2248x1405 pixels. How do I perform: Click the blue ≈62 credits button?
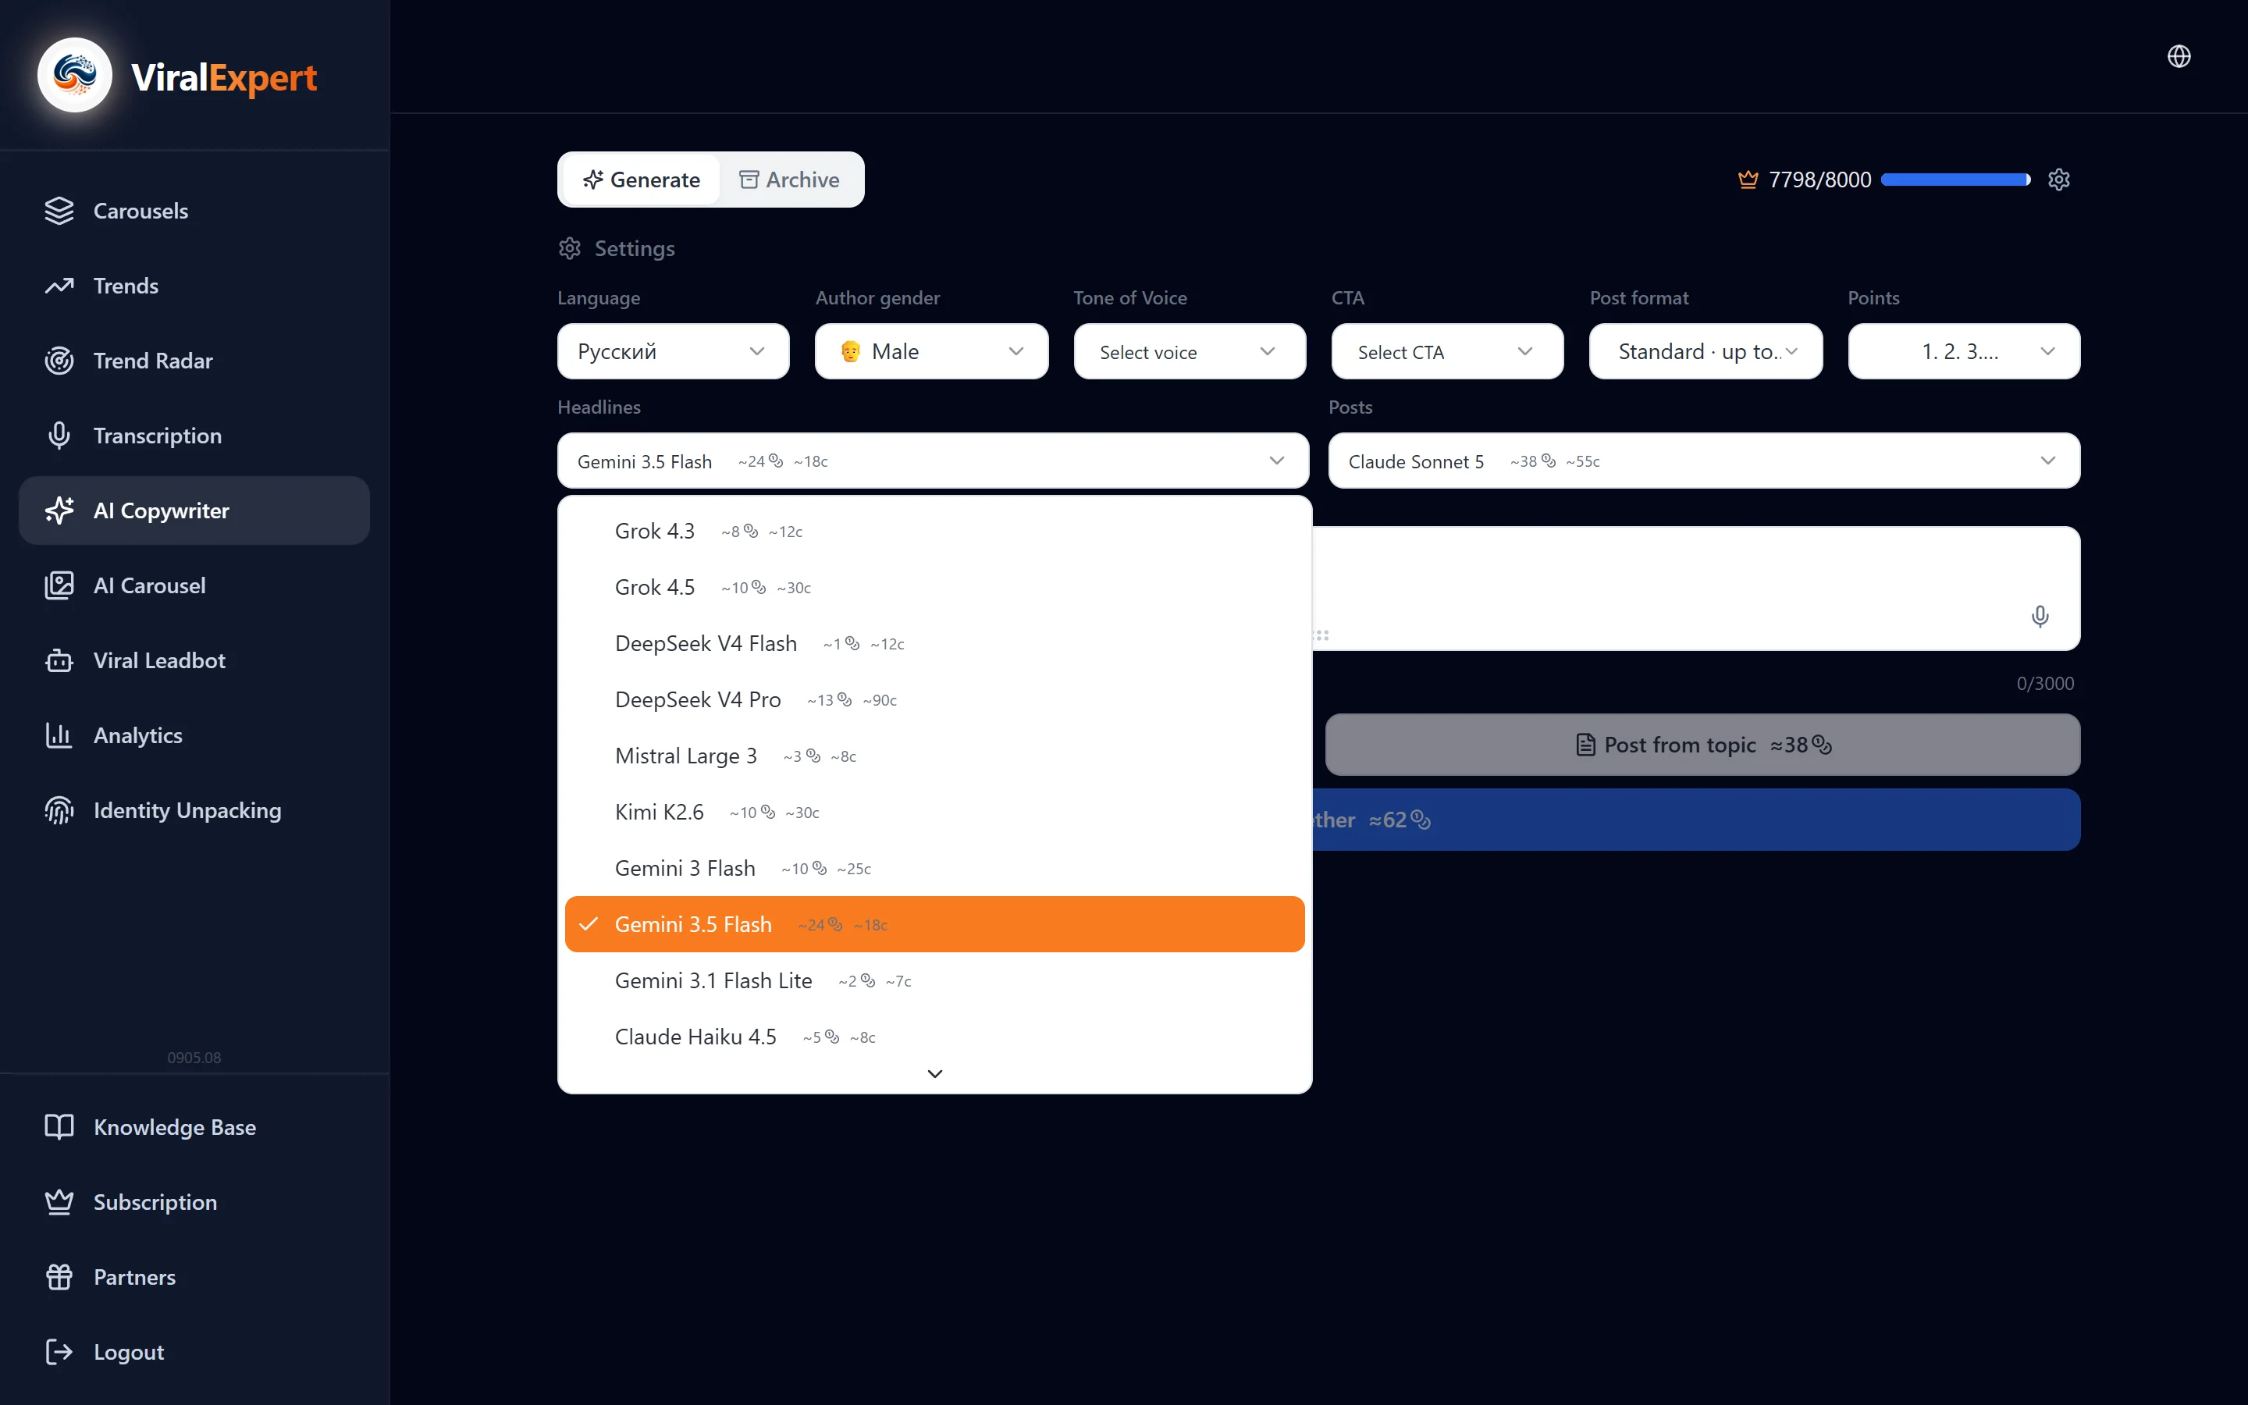(x=1696, y=820)
